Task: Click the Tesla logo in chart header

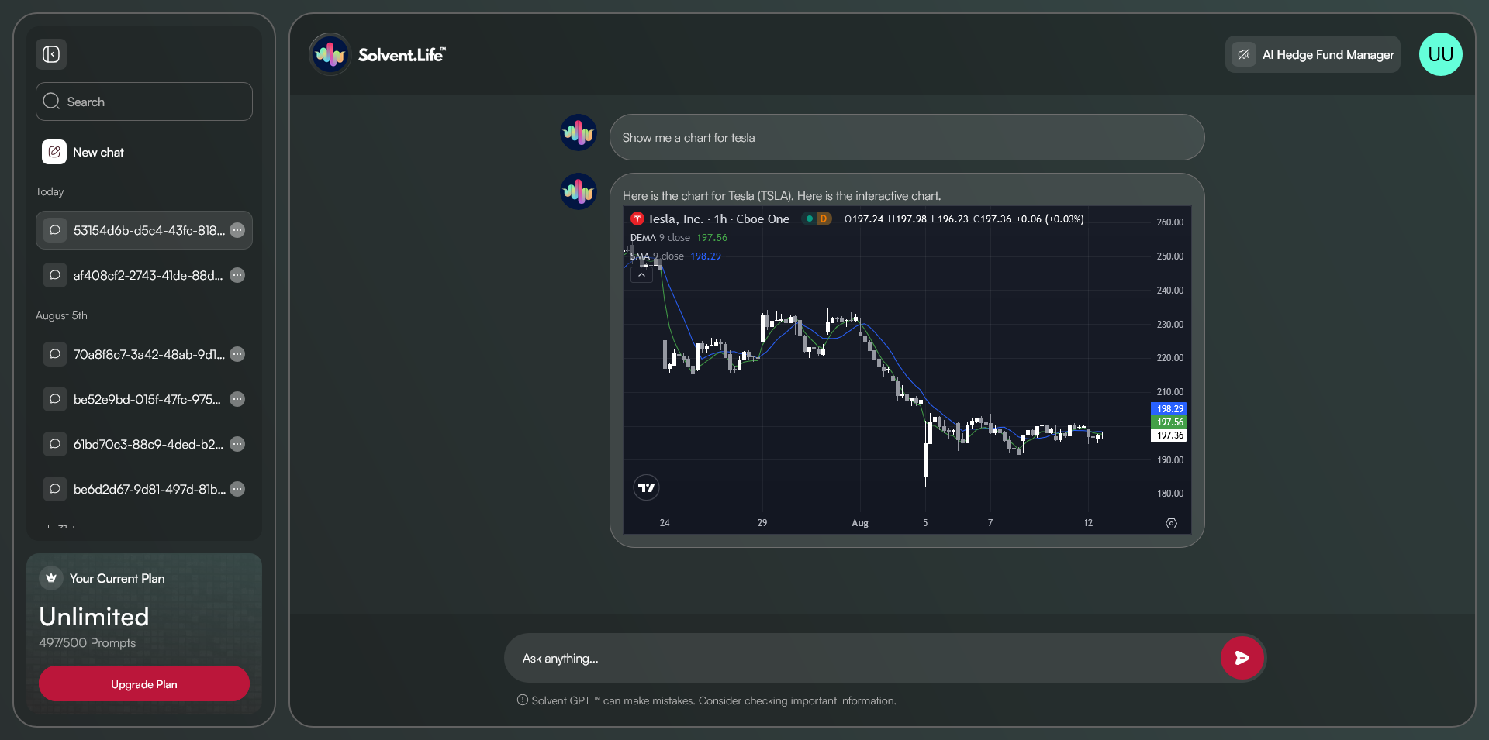Action: click(637, 219)
